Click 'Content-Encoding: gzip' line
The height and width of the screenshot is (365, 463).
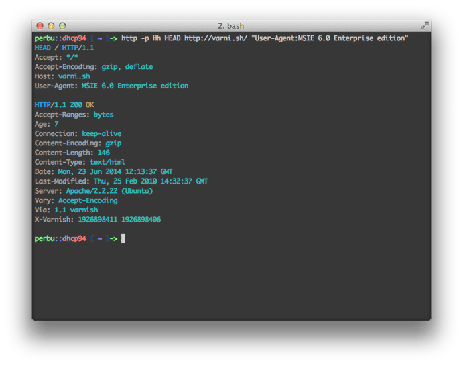[x=78, y=143]
